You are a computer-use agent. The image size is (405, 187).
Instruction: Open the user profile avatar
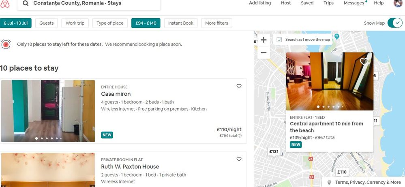coord(398,3)
